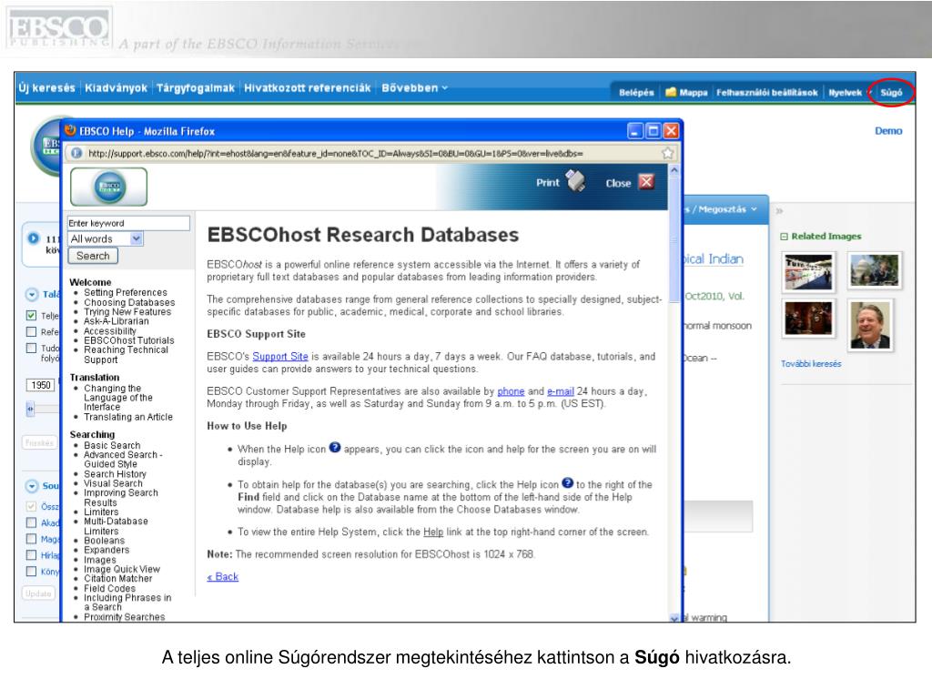Open Felhasználói beállítások
Image resolution: width=932 pixels, height=699 pixels.
pos(766,92)
